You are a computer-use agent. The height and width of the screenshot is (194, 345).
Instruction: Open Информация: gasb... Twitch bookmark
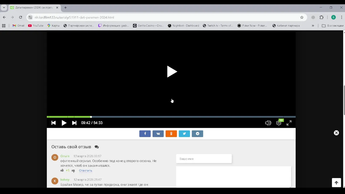point(113,26)
